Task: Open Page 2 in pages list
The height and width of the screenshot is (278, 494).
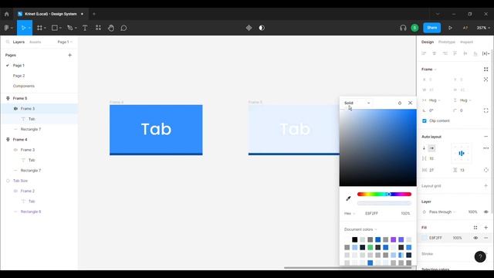Action: 19,76
